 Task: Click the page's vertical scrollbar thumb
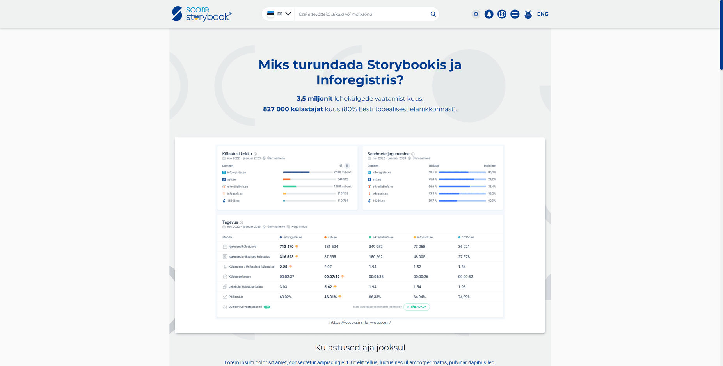[x=721, y=35]
